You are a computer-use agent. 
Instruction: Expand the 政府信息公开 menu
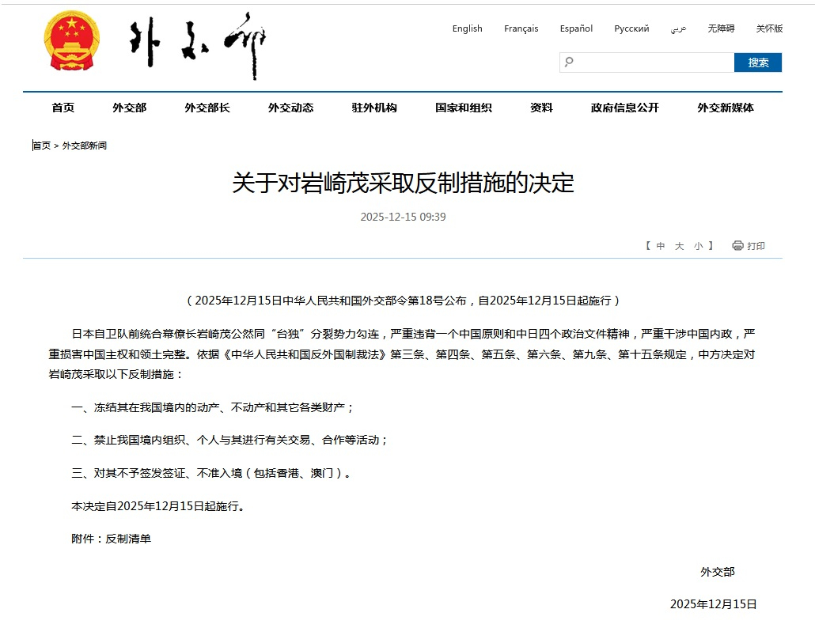(x=624, y=108)
